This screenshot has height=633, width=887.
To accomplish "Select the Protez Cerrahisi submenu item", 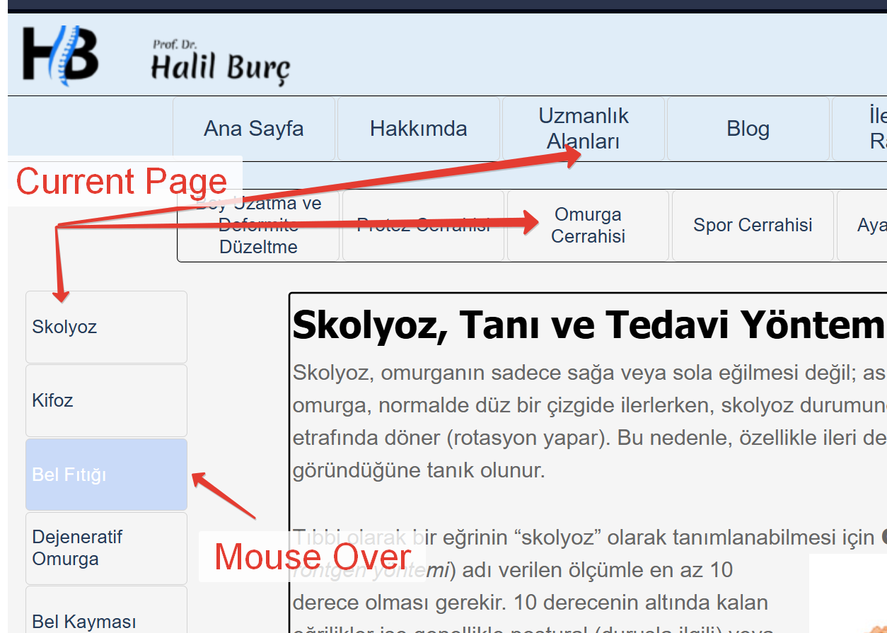I will coord(423,226).
